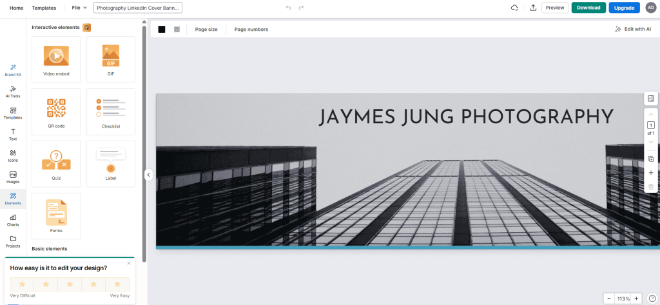
Task: Click the Basic elements section heading
Action: point(49,248)
